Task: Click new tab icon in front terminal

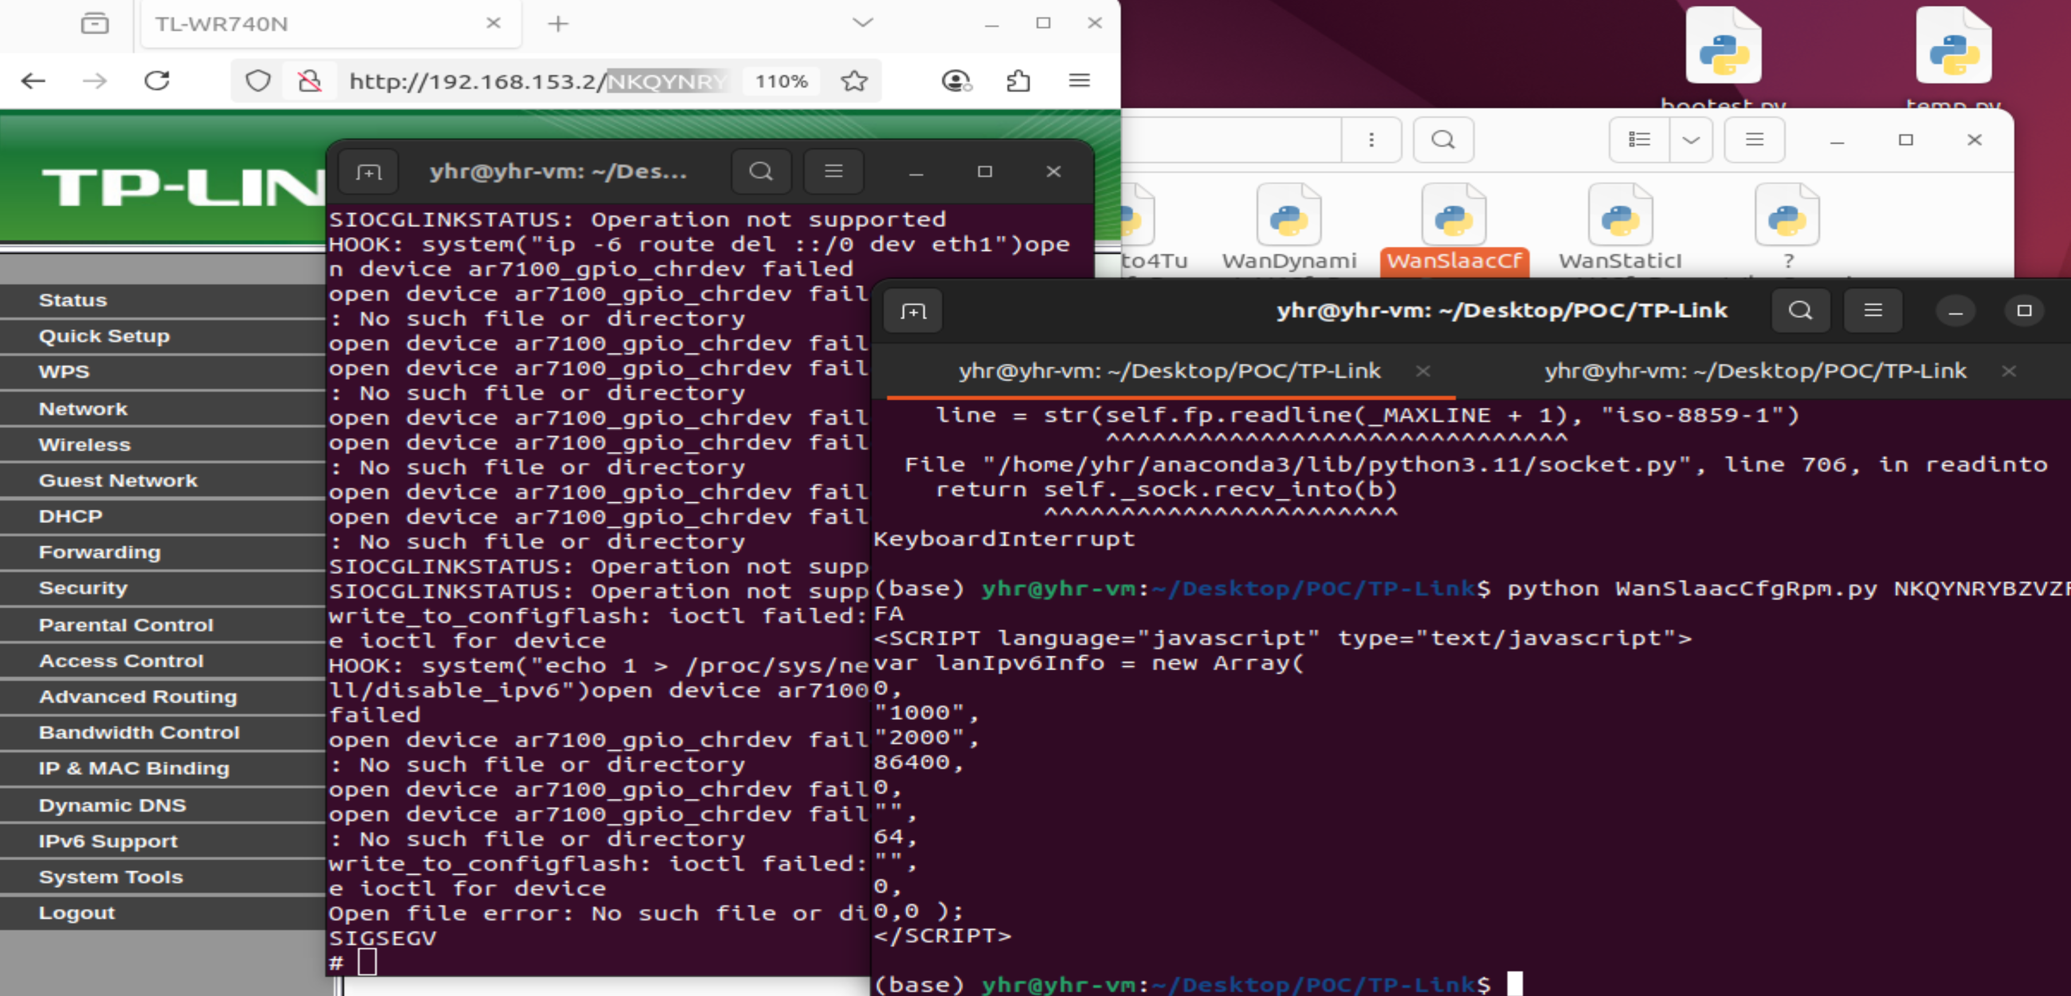Action: click(x=913, y=311)
